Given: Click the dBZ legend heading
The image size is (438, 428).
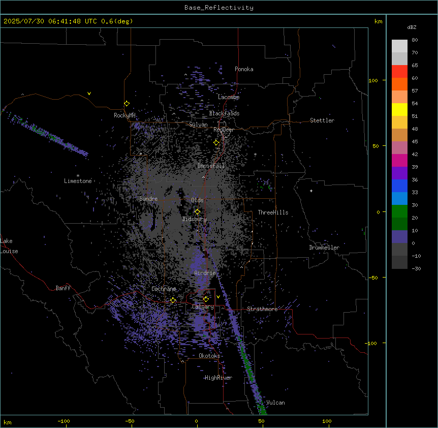Looking at the screenshot, I should coord(412,27).
